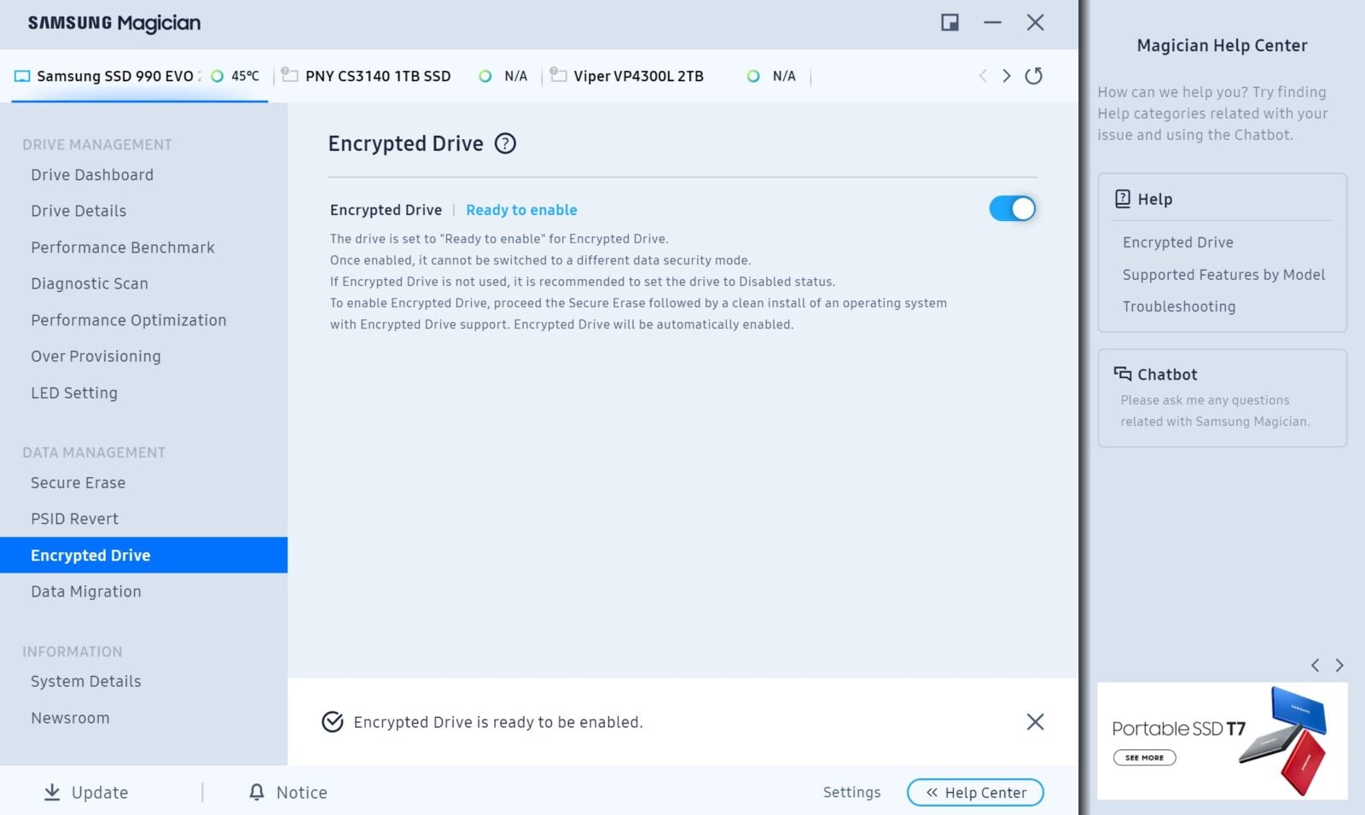Click the Help book icon in Help Center

point(1123,199)
